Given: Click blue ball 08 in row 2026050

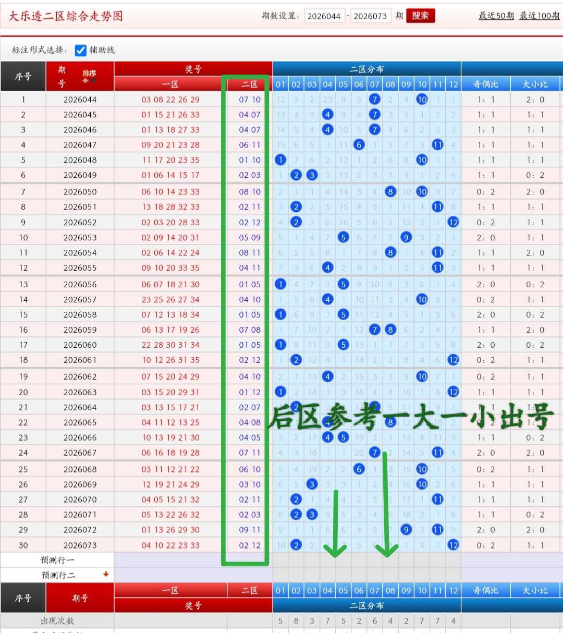Looking at the screenshot, I should tap(390, 192).
